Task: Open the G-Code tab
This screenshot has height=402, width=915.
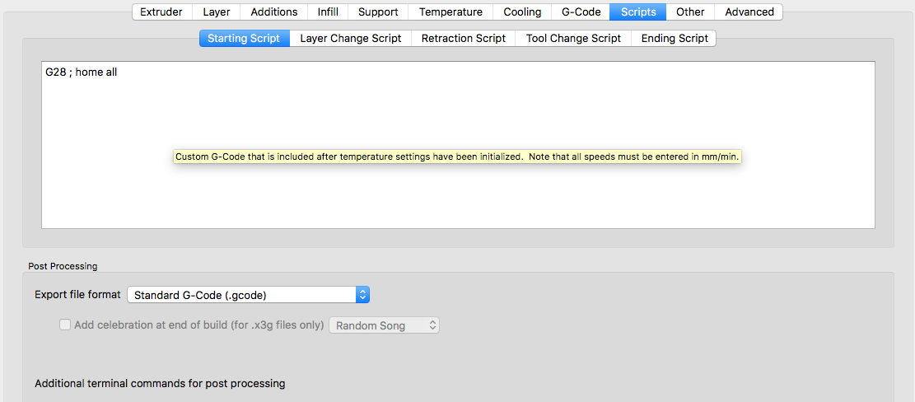Action: pyautogui.click(x=581, y=12)
